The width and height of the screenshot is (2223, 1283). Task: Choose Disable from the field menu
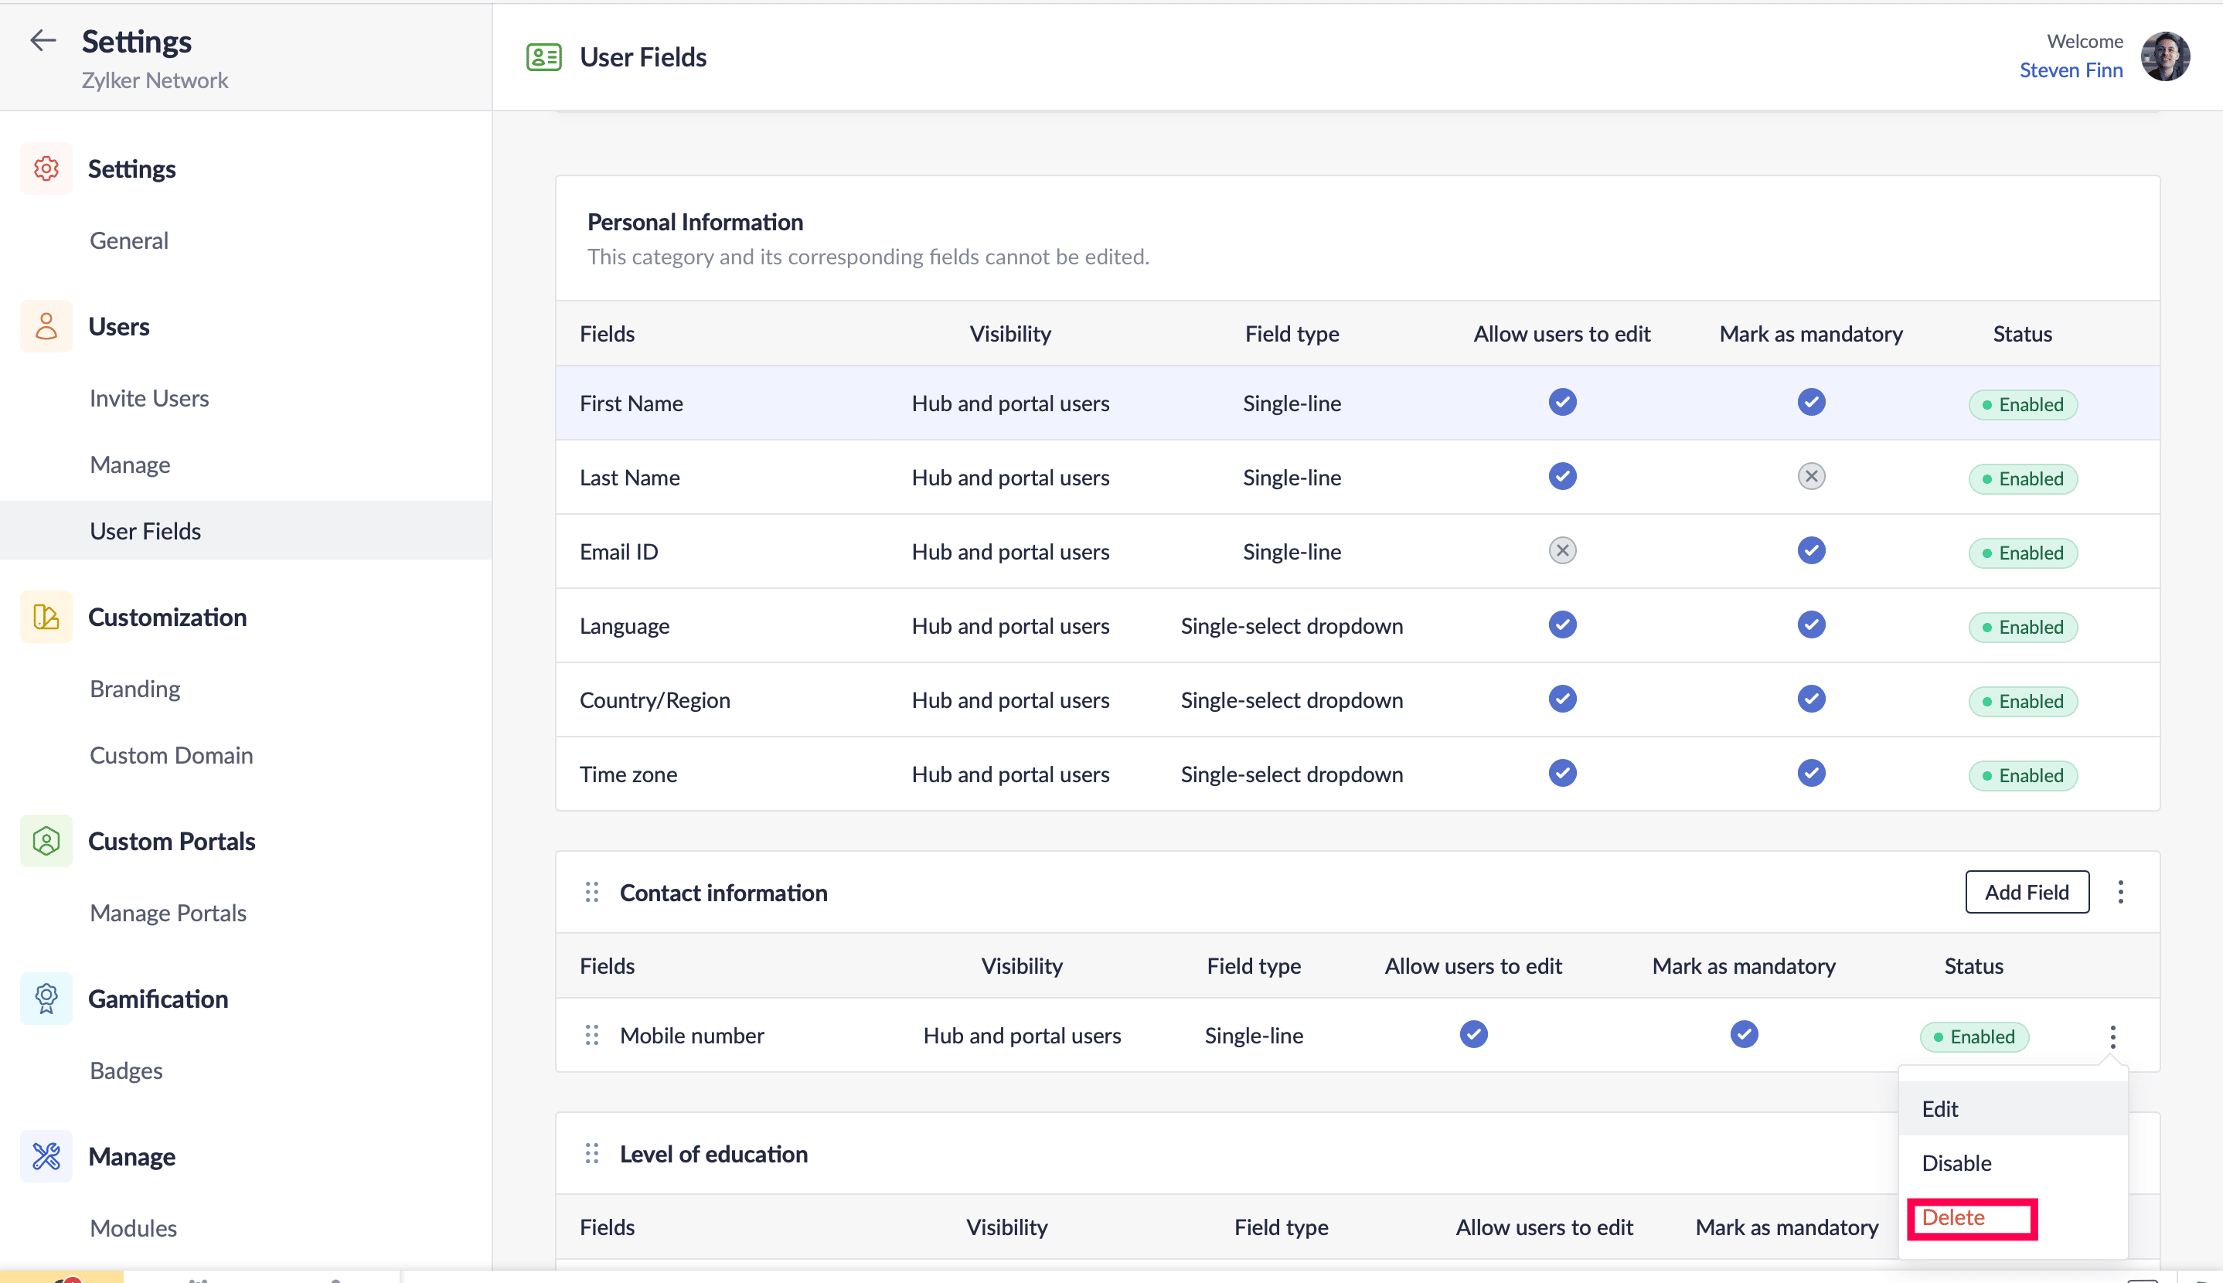click(1956, 1163)
